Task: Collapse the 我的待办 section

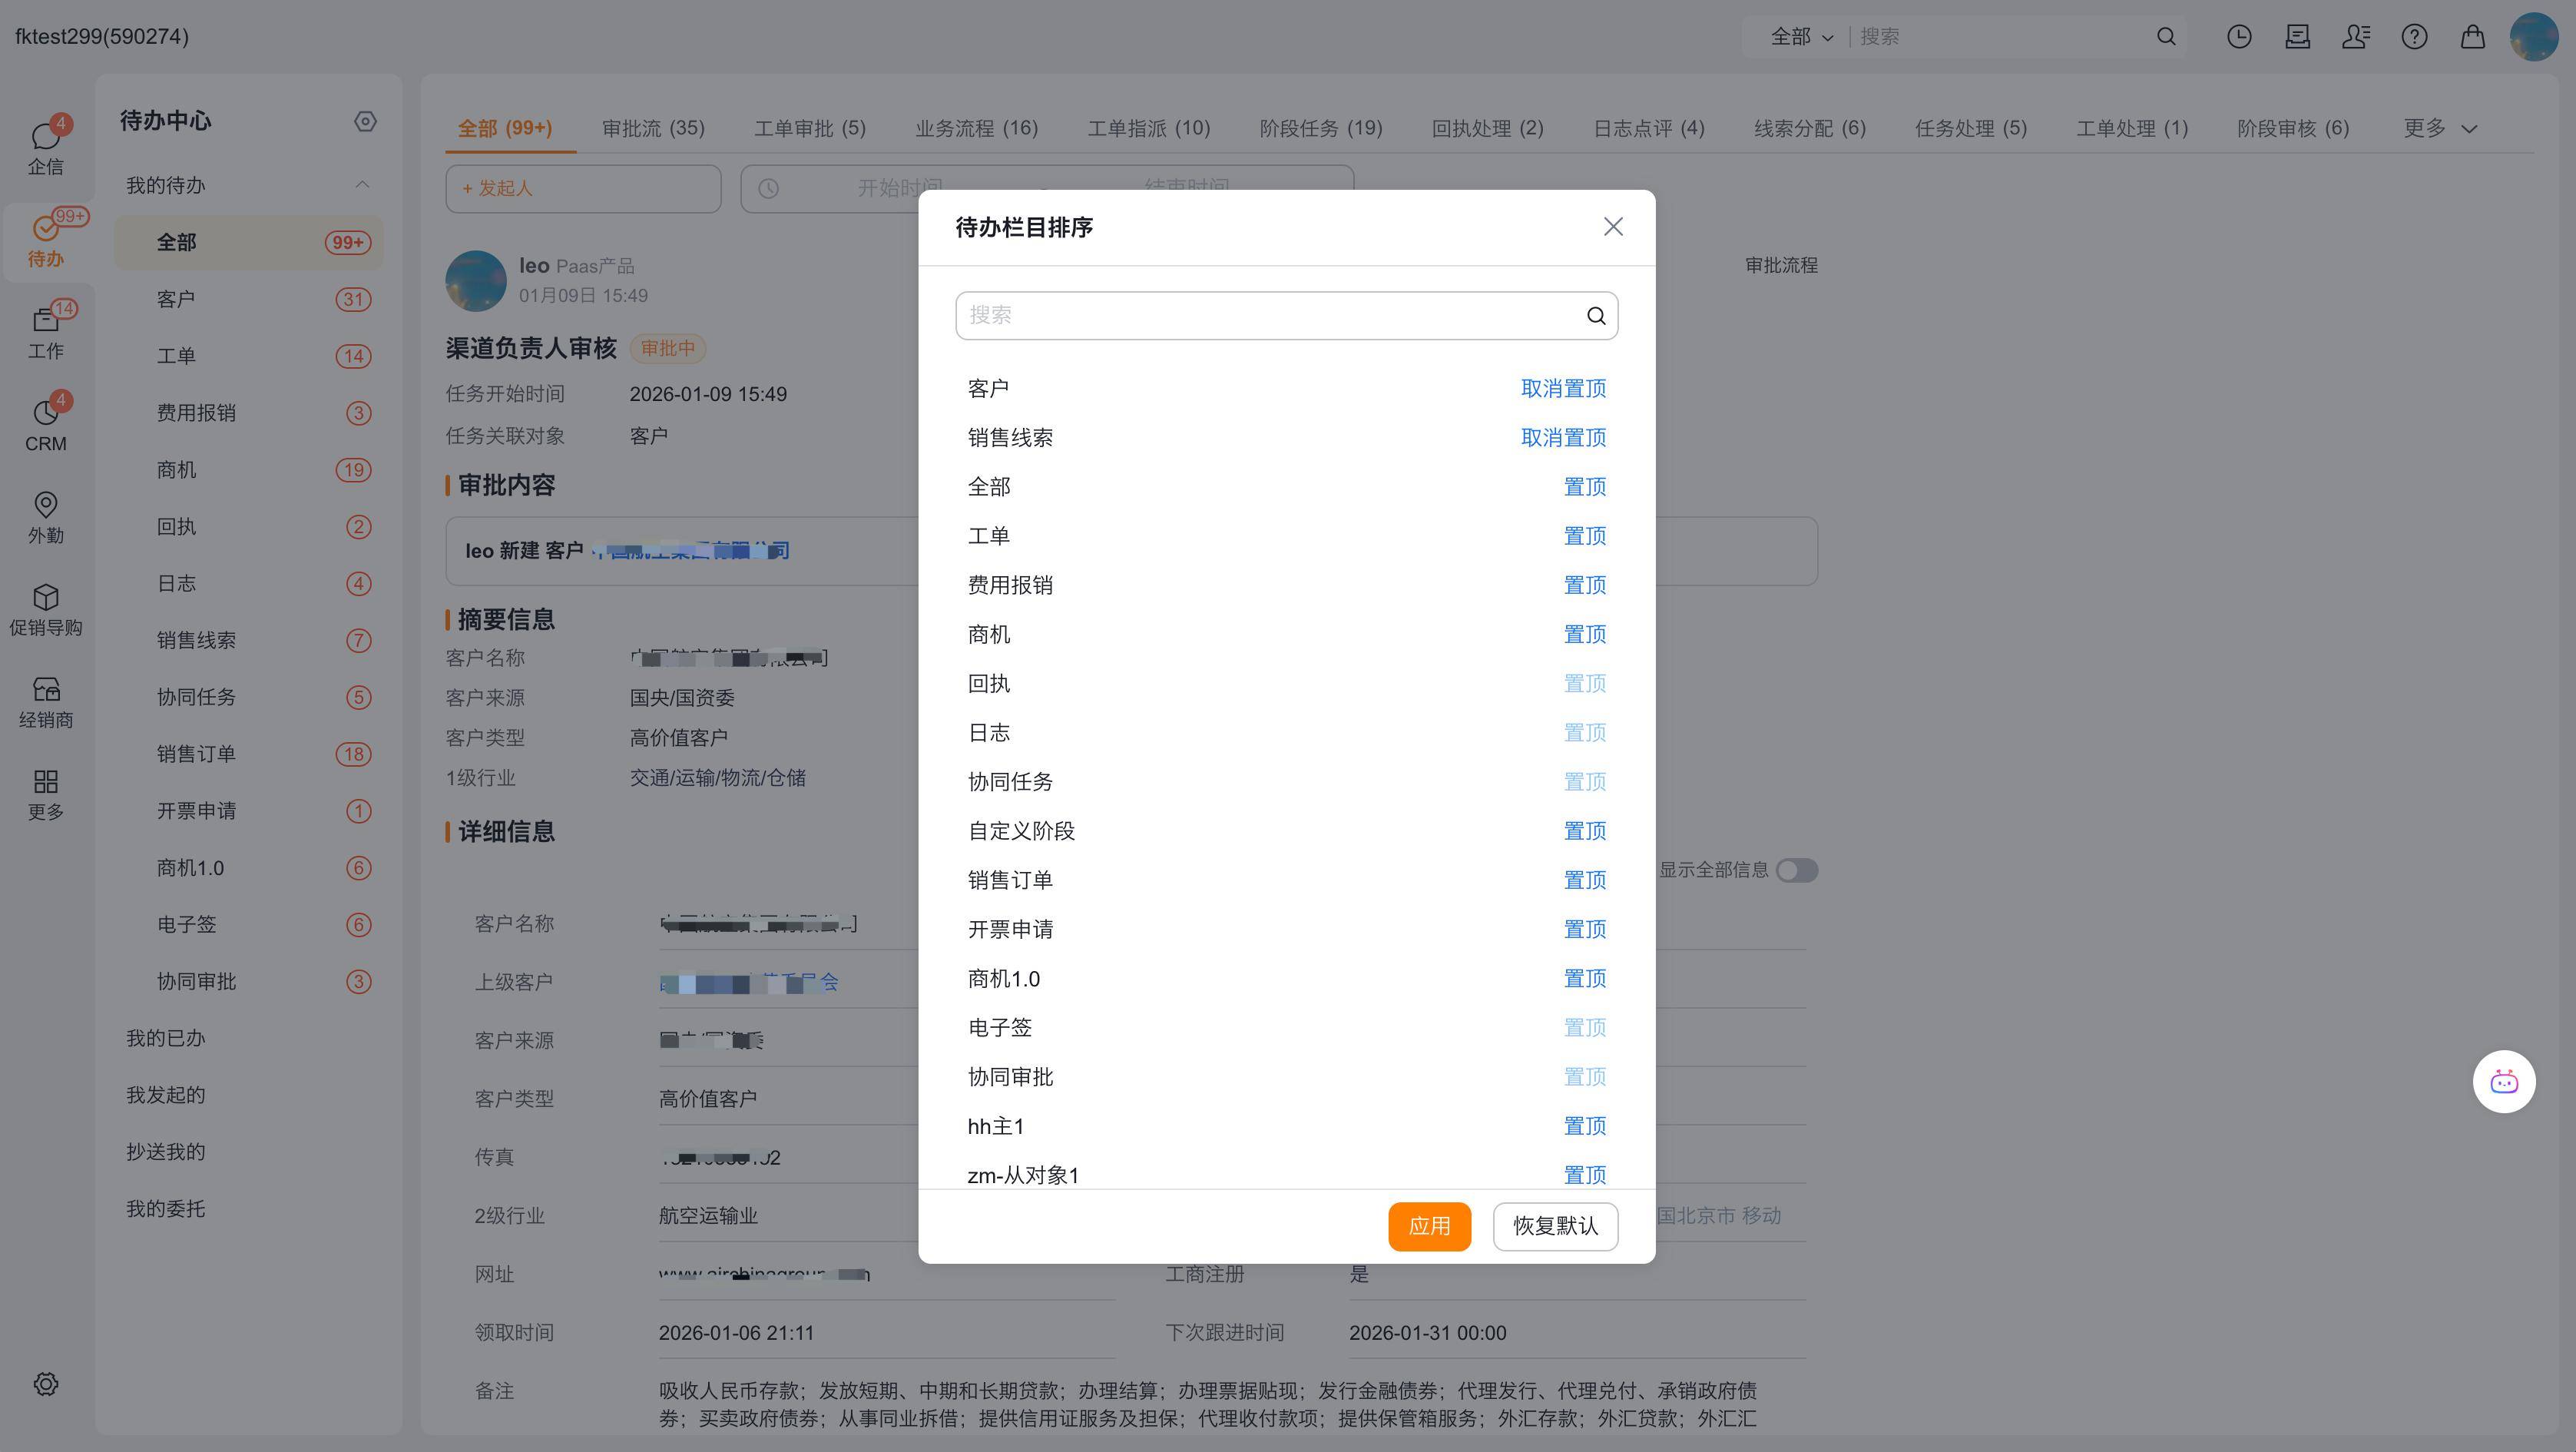Action: tap(362, 185)
